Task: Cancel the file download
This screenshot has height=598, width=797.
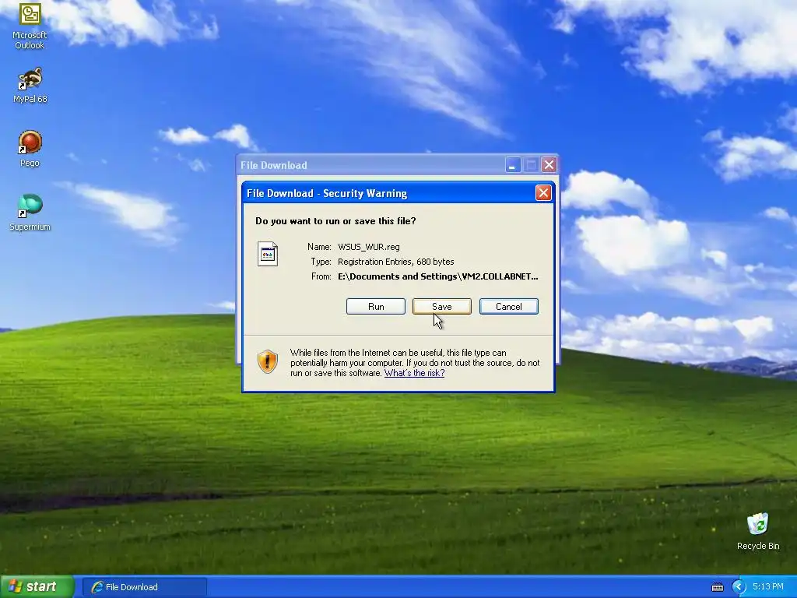Action: coord(509,307)
